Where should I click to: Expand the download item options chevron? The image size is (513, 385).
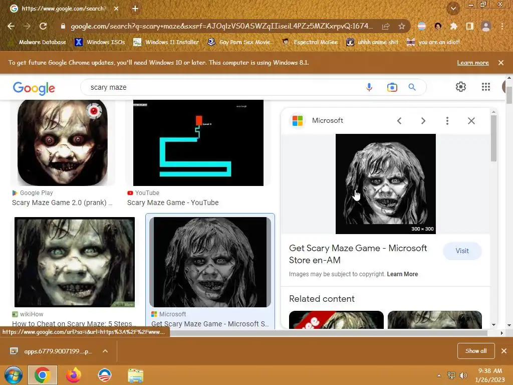pos(105,351)
